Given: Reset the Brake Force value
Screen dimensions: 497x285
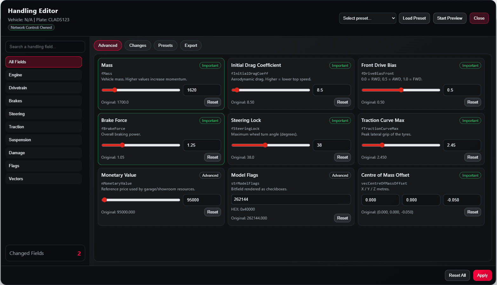Looking at the screenshot, I should coord(212,157).
